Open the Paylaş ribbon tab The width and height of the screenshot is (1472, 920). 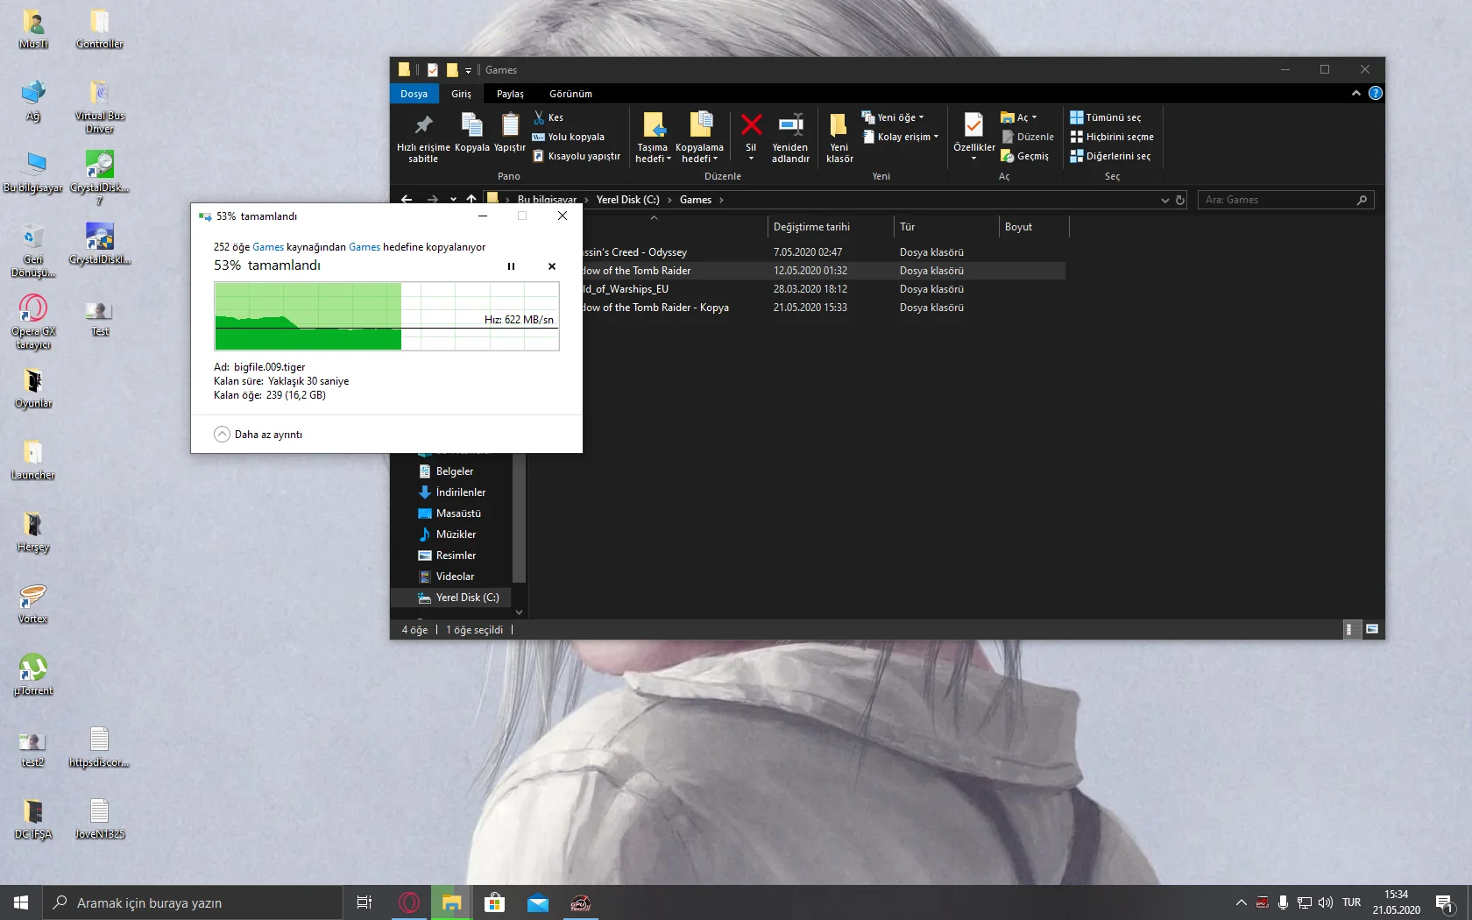[510, 94]
